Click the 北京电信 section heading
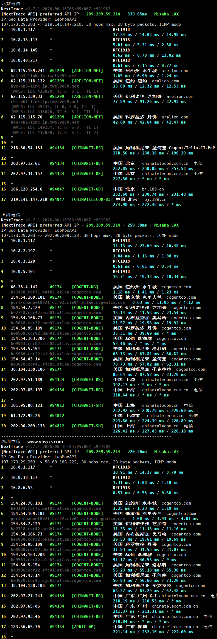Viewport: 217px width, 639px height. point(11,4)
